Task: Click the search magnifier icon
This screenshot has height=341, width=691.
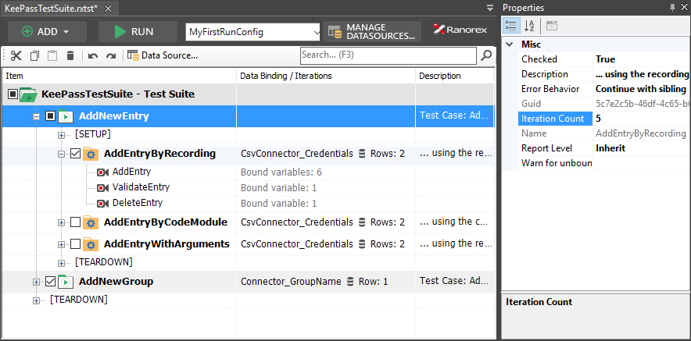Action: (486, 55)
